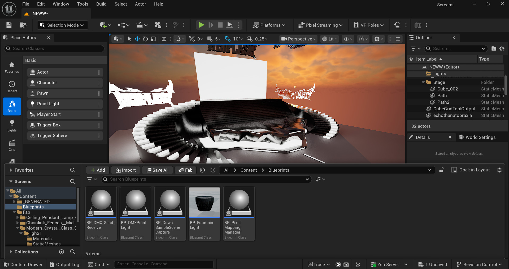Screen dimensions: 509x269
Task: Go back in Content Browser history
Action: coord(202,170)
